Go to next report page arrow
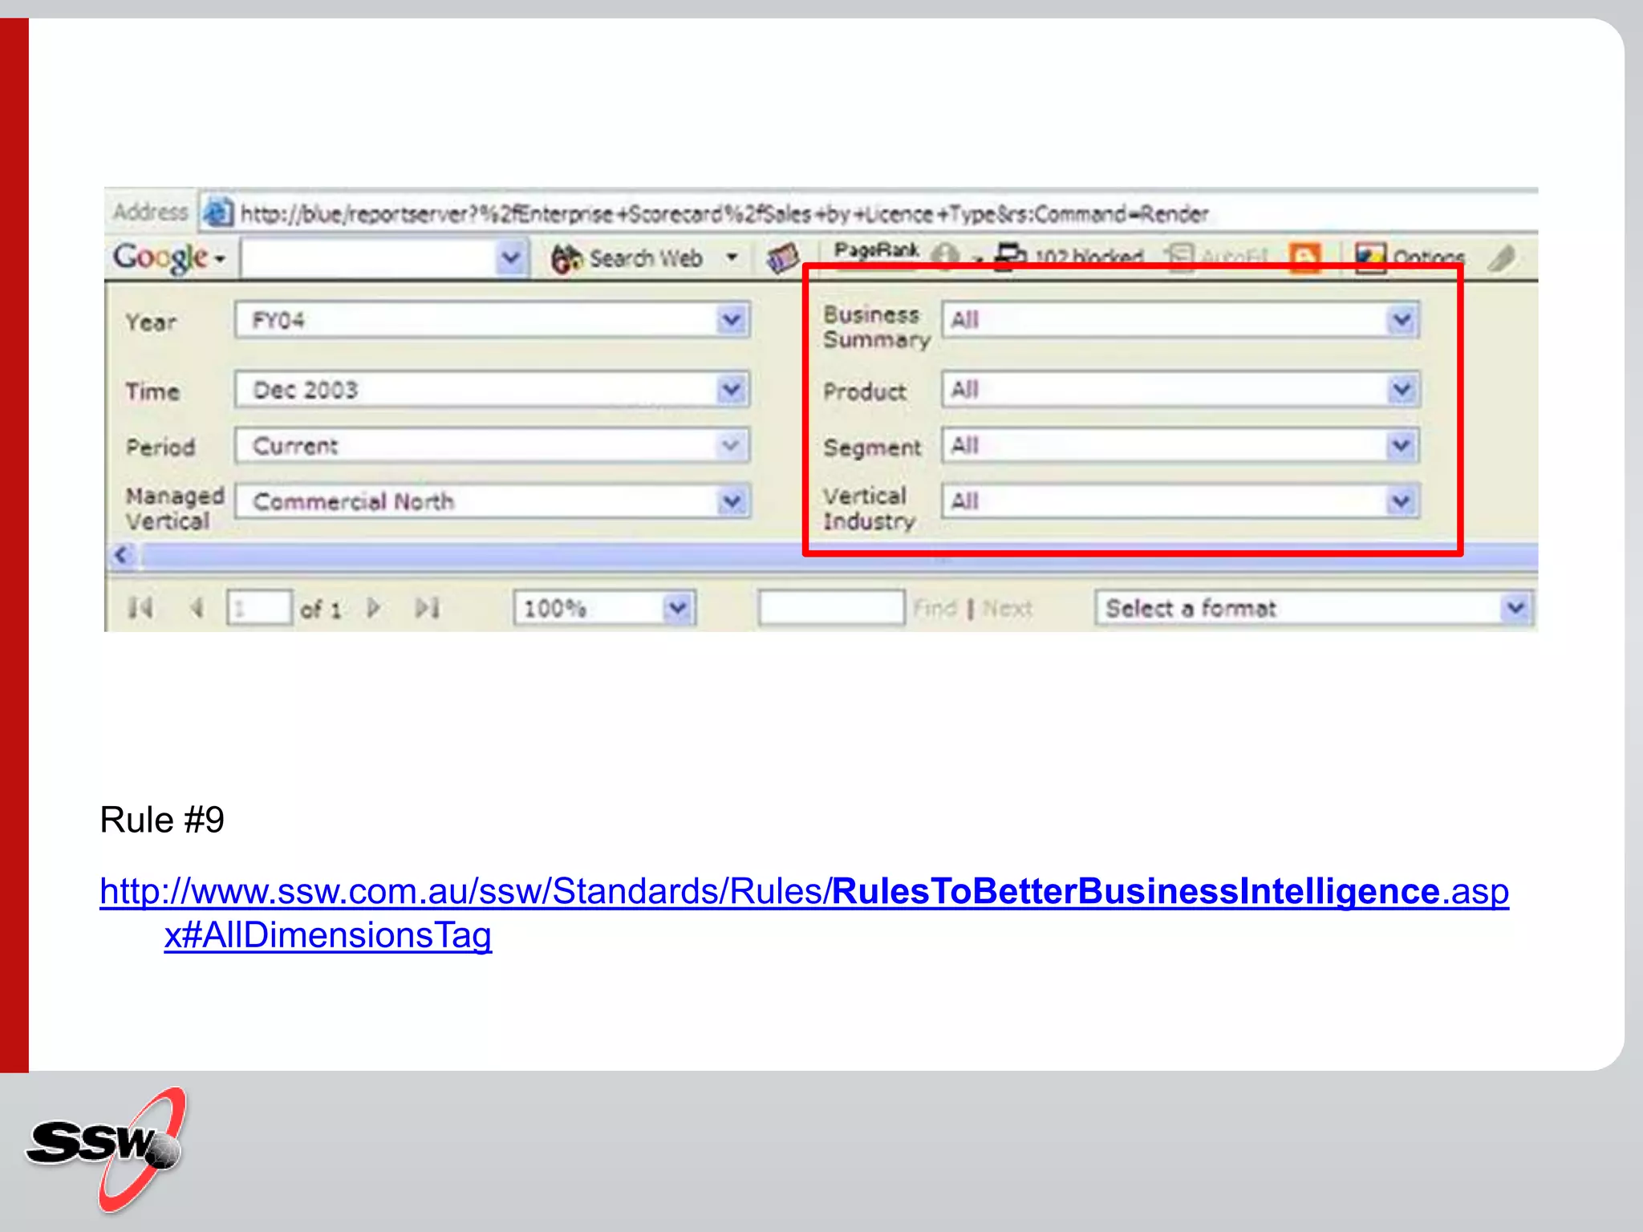The width and height of the screenshot is (1643, 1232). [373, 608]
